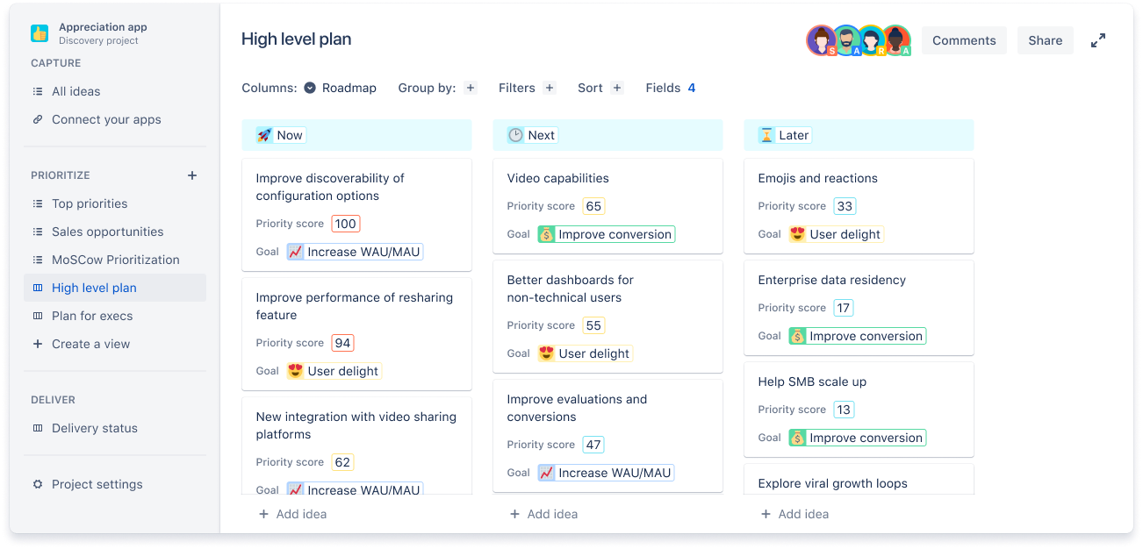This screenshot has height=549, width=1143.
Task: Click the hourglass icon in Later column
Action: [766, 135]
